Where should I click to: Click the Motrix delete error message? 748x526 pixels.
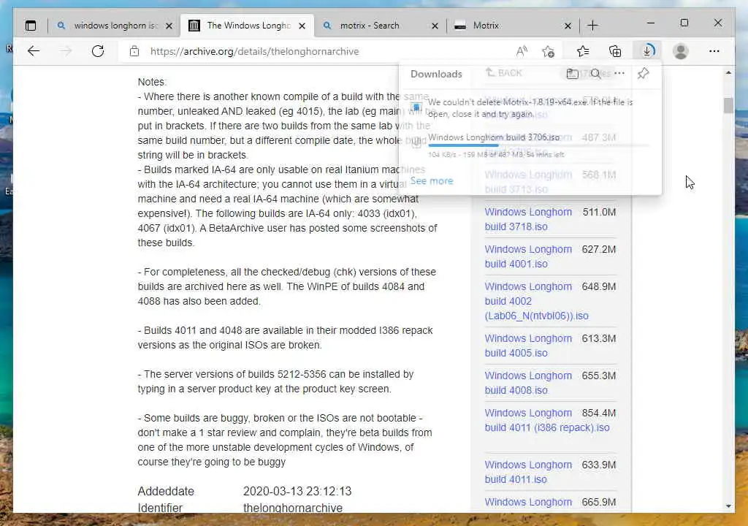click(x=530, y=108)
